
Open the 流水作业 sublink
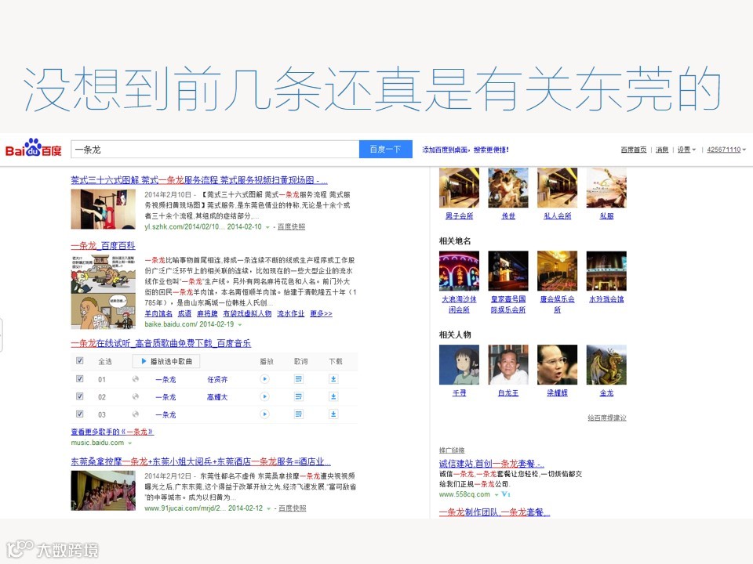click(x=290, y=313)
